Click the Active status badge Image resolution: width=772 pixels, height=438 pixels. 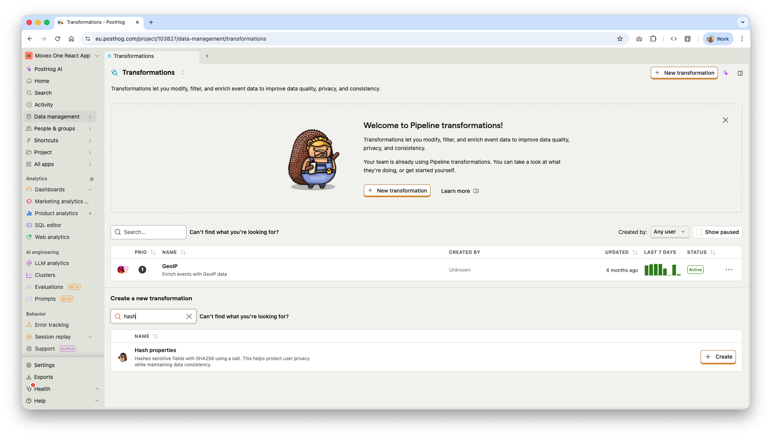click(x=695, y=270)
